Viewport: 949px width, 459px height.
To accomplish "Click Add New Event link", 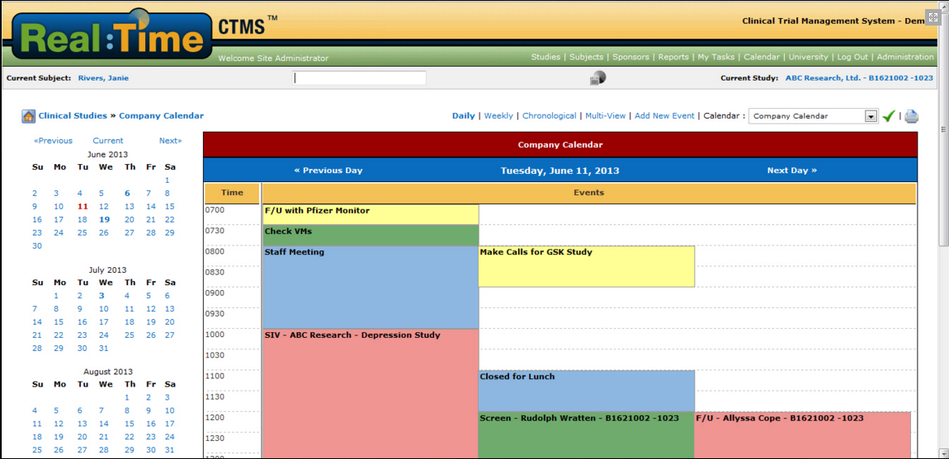I will coord(664,116).
